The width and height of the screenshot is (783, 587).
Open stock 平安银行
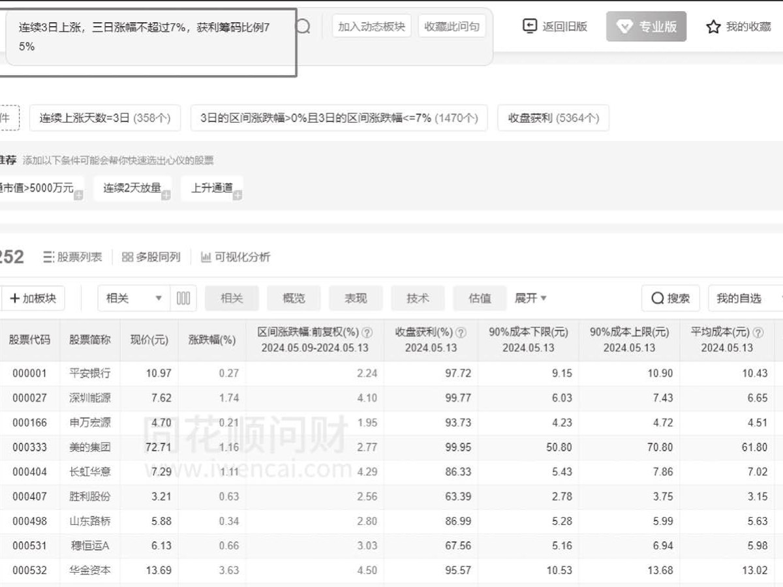[90, 373]
